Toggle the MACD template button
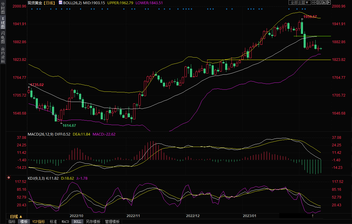The width and height of the screenshot is (352, 224). click(x=65, y=222)
